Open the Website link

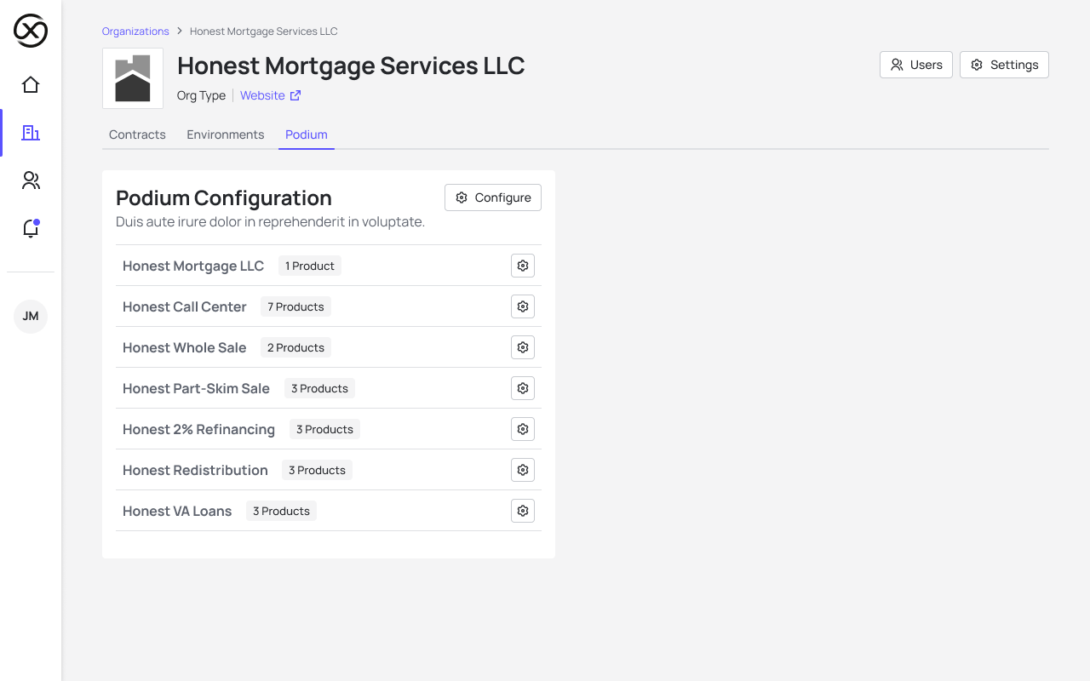click(262, 95)
